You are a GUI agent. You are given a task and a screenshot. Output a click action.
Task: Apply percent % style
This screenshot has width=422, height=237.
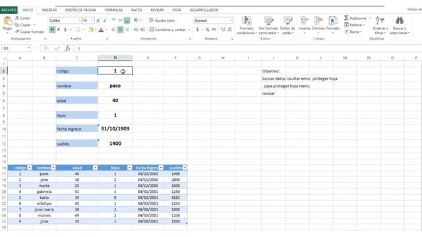click(x=207, y=30)
